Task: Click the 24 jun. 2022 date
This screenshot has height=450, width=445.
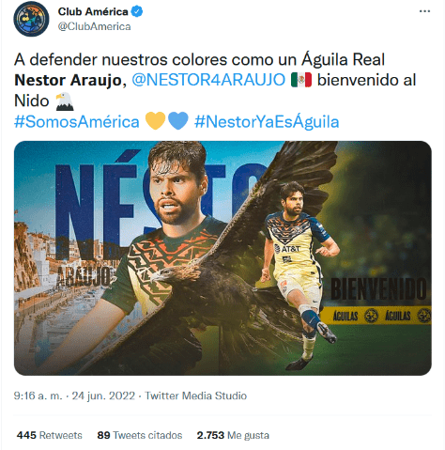Action: pyautogui.click(x=103, y=396)
